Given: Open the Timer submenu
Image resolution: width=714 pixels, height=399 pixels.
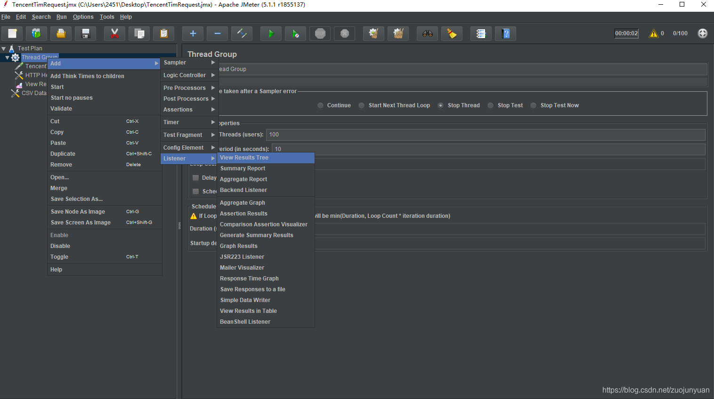Looking at the screenshot, I should pos(189,122).
